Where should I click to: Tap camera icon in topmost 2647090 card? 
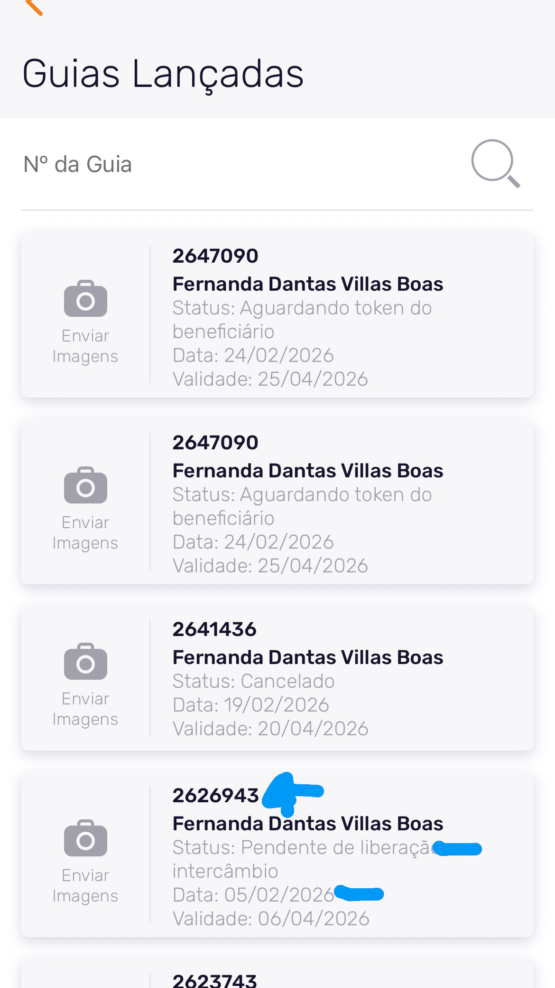[x=85, y=298]
